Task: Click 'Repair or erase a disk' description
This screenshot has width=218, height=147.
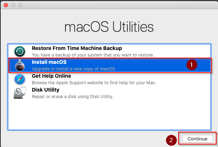Action: tap(72, 97)
